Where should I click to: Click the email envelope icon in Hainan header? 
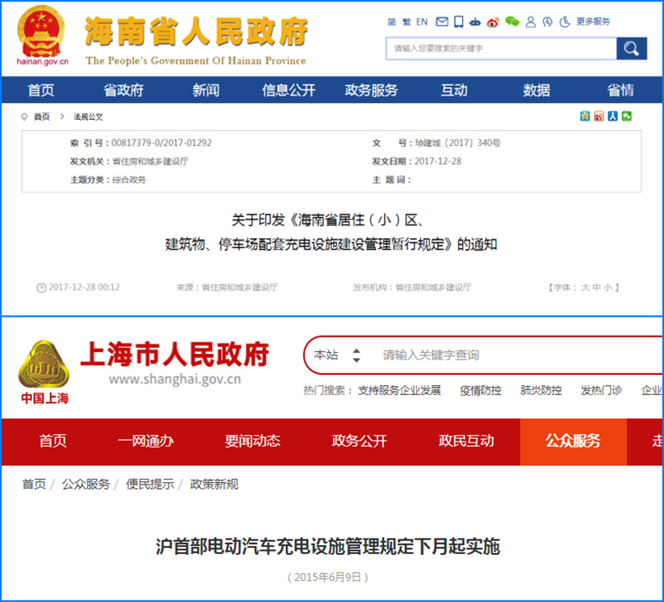coord(442,22)
